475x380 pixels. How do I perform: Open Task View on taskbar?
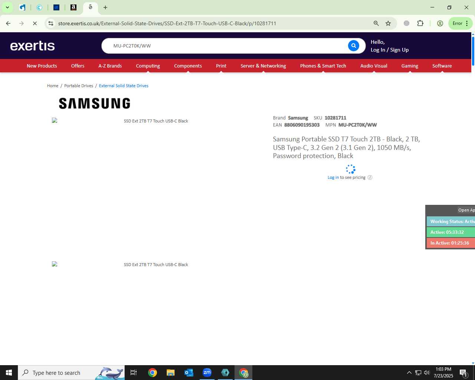tap(134, 373)
